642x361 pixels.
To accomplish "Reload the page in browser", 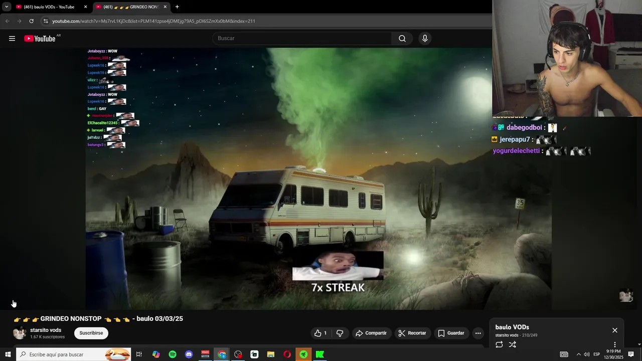I will pos(31,21).
